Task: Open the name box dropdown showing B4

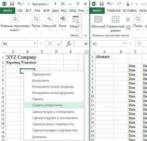Action: click(x=35, y=43)
